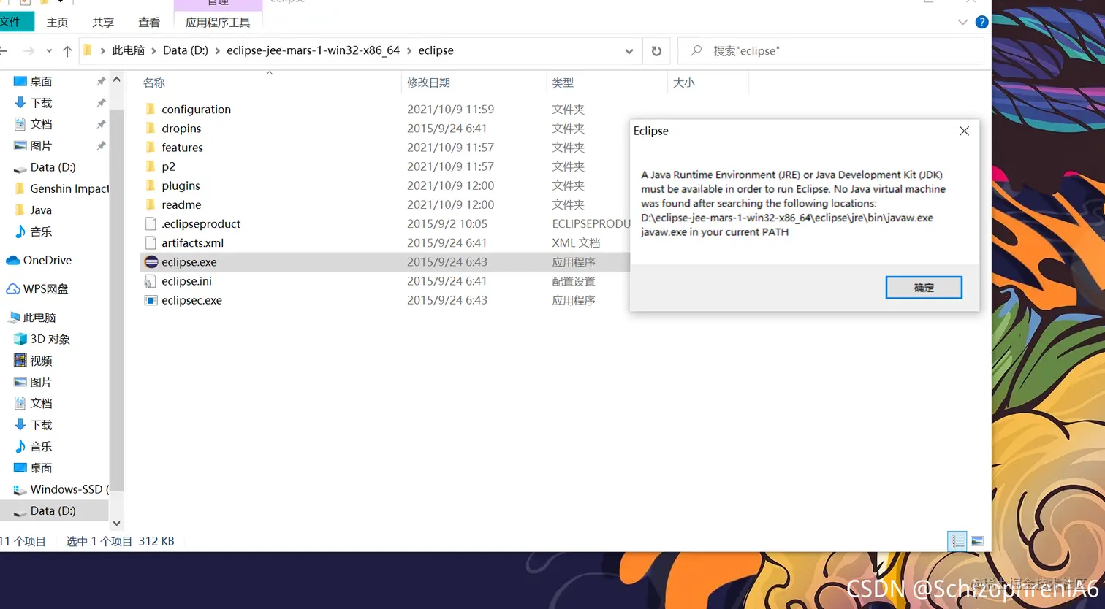This screenshot has width=1105, height=609.
Task: Open Java folder in sidebar
Action: pyautogui.click(x=33, y=210)
